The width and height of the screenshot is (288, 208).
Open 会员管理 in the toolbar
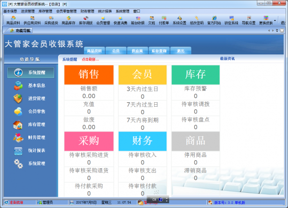103,20
